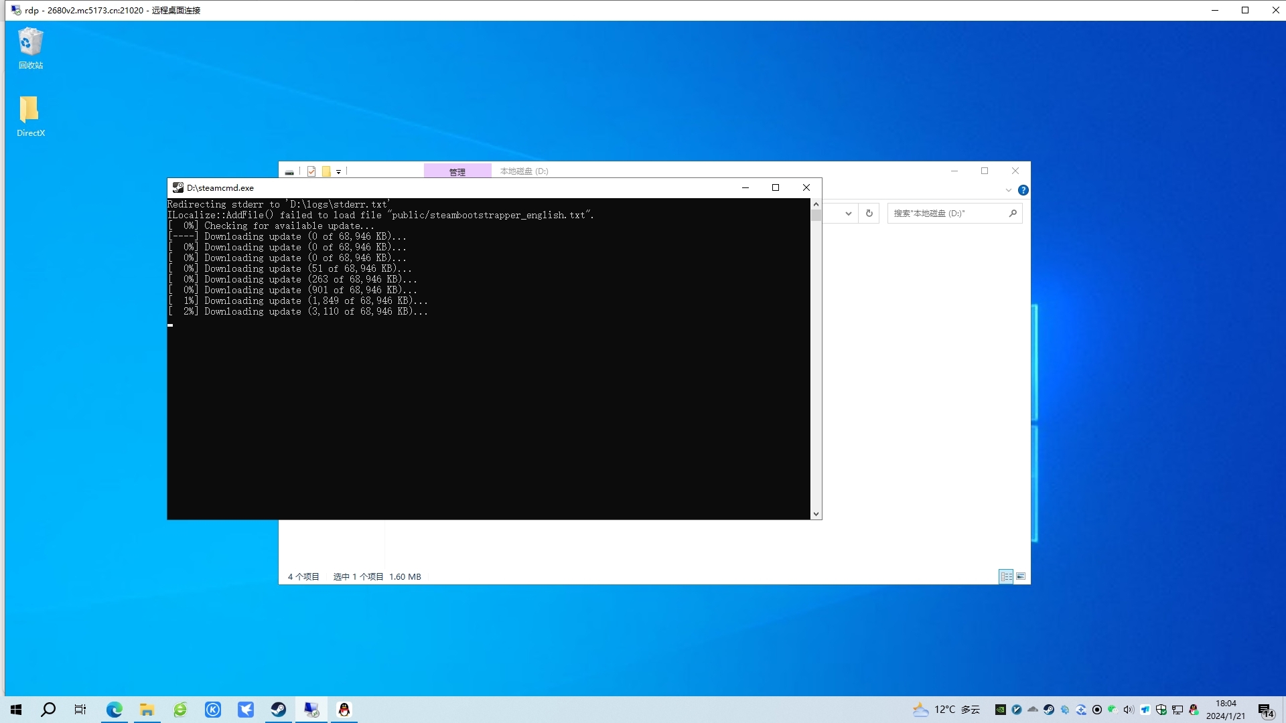The image size is (1286, 723).
Task: Open File Explorer from the taskbar
Action: click(x=147, y=710)
